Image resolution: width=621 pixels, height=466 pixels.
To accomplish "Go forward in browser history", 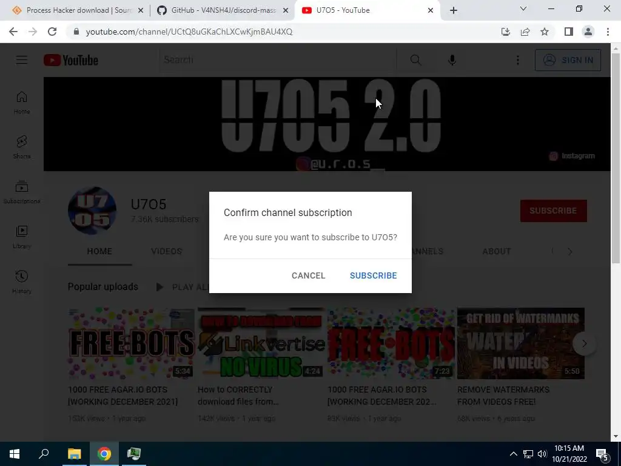I will click(x=33, y=32).
